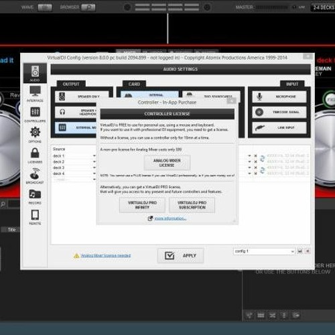335x335 pixels.
Task: Click the yellow warning icon beside license link
Action: (76, 255)
